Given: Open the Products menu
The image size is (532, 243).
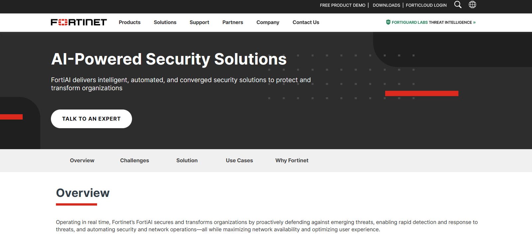Looking at the screenshot, I should click(x=130, y=22).
